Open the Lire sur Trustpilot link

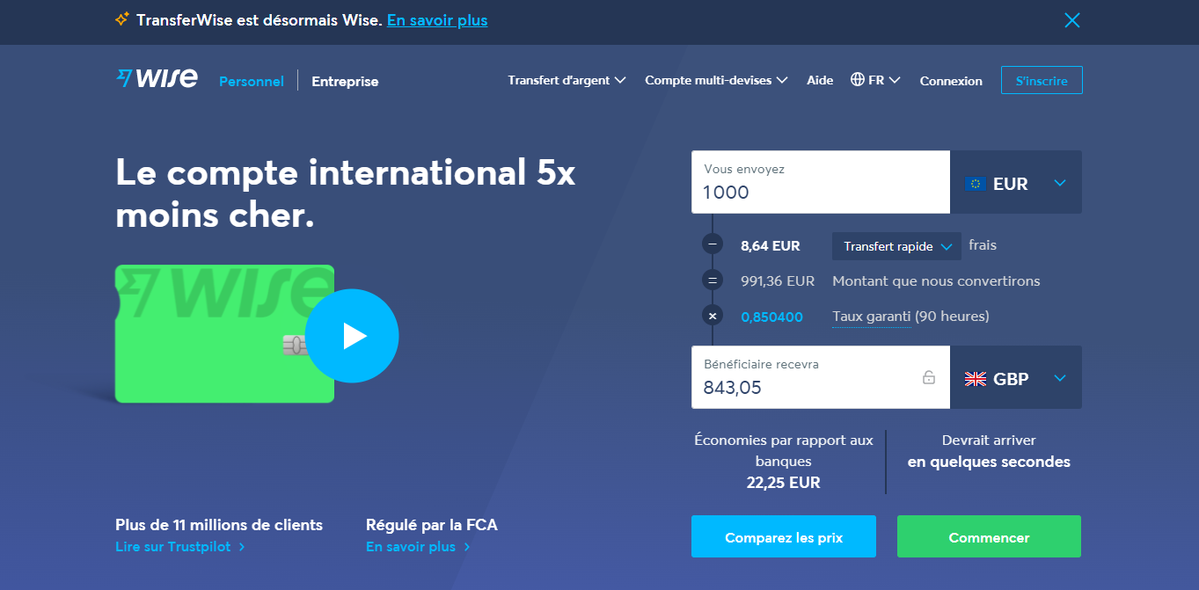tap(179, 547)
